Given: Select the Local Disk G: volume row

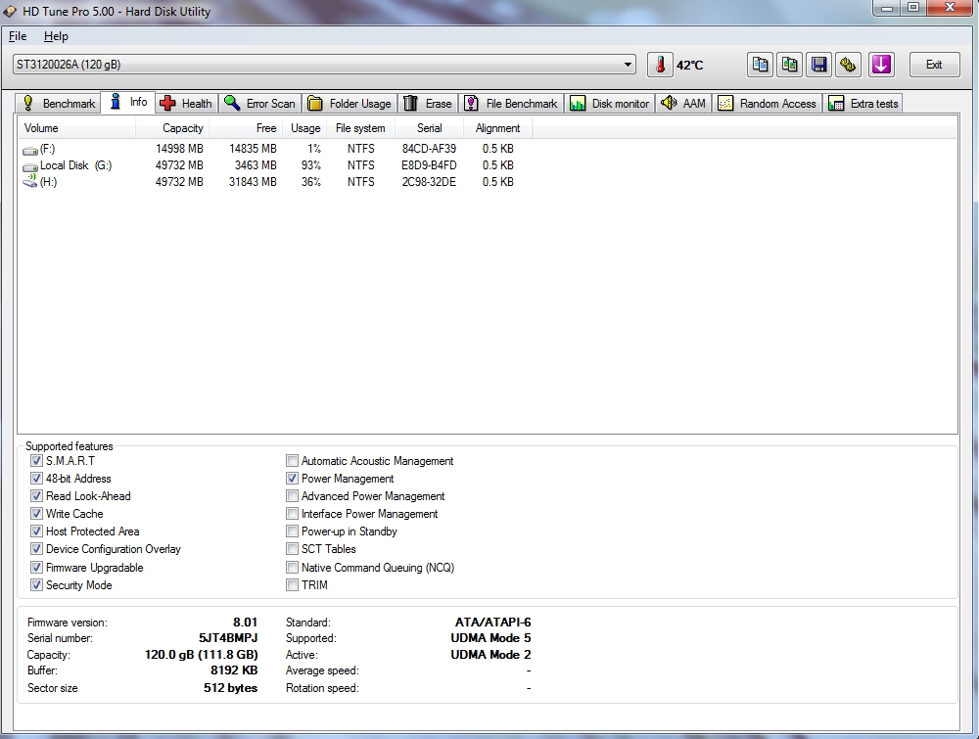Looking at the screenshot, I should [268, 165].
